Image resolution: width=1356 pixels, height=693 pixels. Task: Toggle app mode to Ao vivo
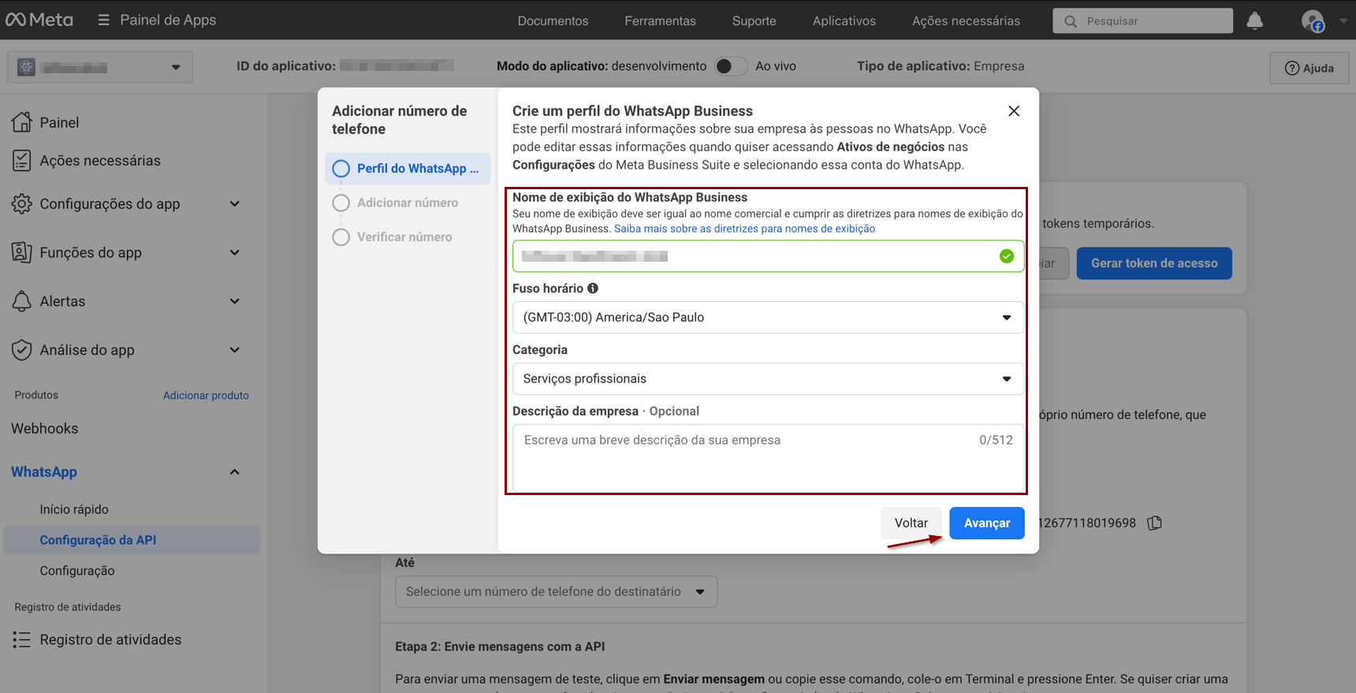point(730,66)
